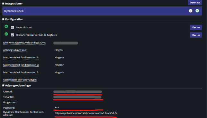Select the Dynamics365BC integration row
The width and height of the screenshot is (207, 118).
pos(102,11)
